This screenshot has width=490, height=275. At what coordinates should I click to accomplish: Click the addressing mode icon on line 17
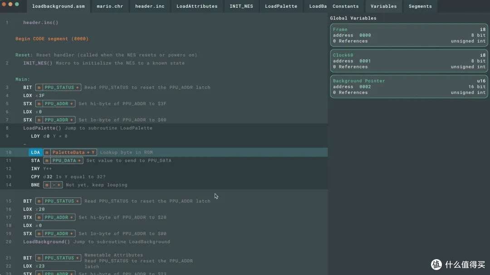tap(39, 217)
